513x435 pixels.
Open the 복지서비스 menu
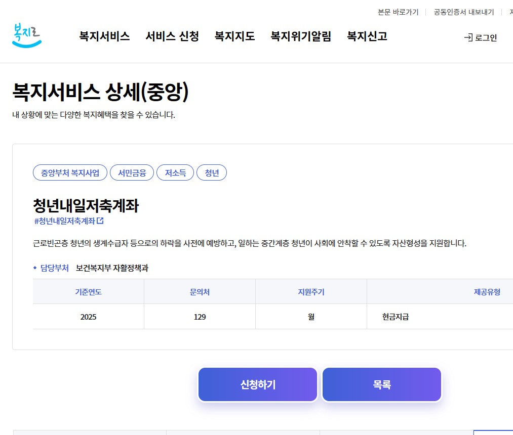[x=104, y=36]
